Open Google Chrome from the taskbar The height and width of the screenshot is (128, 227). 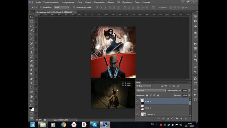click(63, 125)
